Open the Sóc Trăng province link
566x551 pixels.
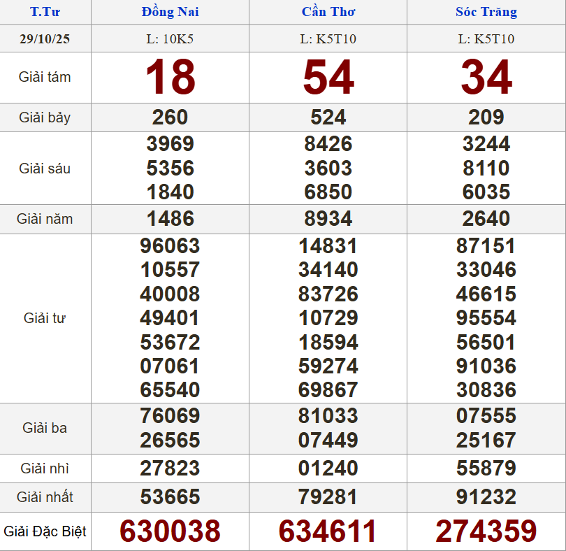click(x=486, y=12)
